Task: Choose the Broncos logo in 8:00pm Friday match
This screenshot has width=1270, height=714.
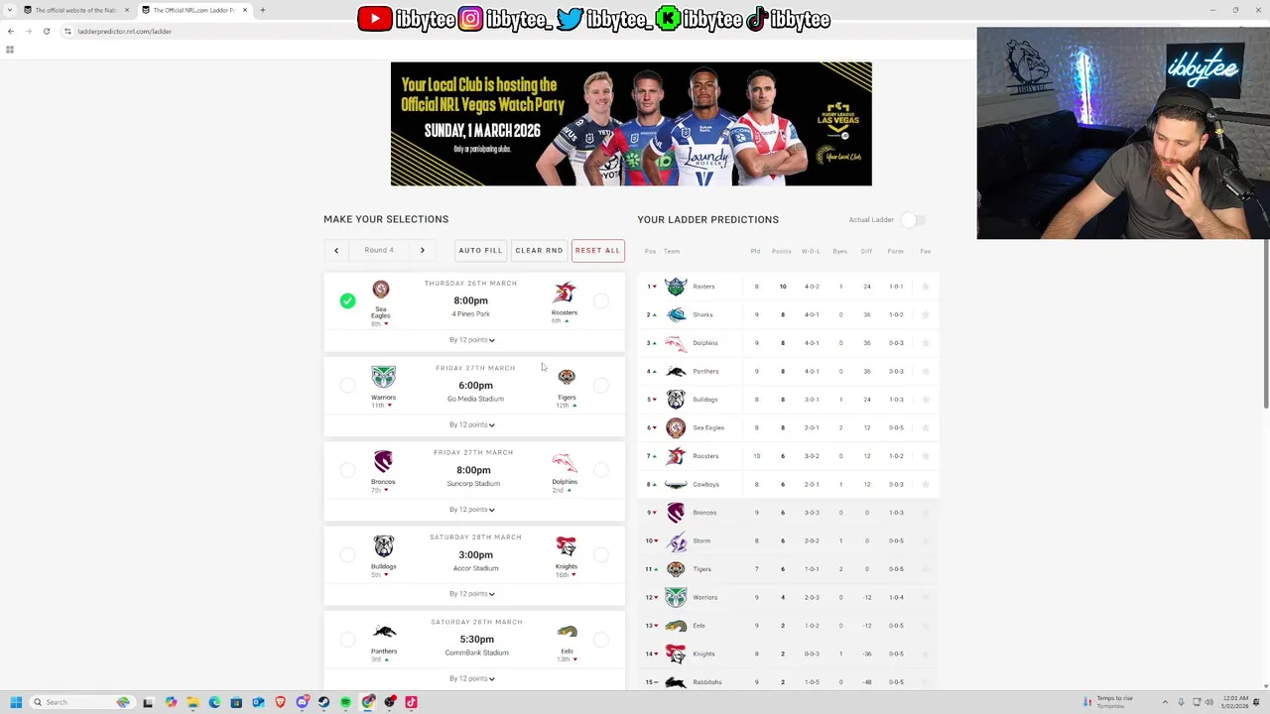Action: [x=383, y=462]
